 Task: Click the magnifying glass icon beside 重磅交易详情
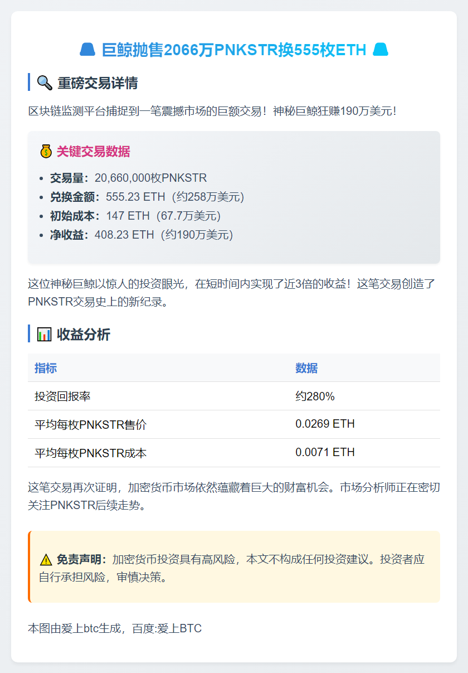44,83
